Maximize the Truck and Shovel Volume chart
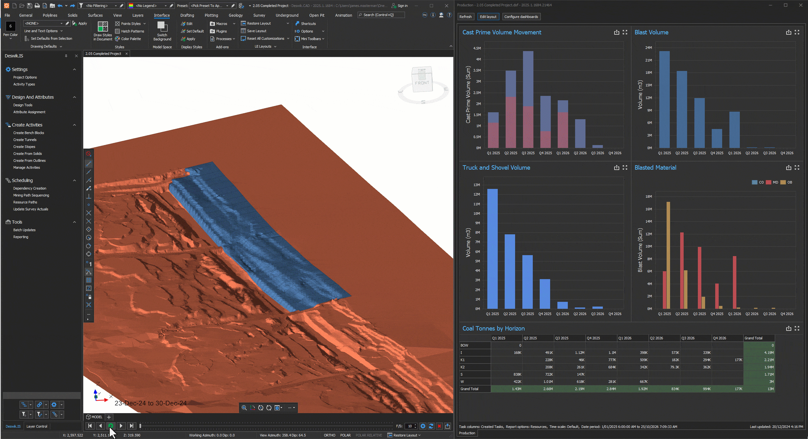Screen dimensions: 808x439 pos(625,167)
